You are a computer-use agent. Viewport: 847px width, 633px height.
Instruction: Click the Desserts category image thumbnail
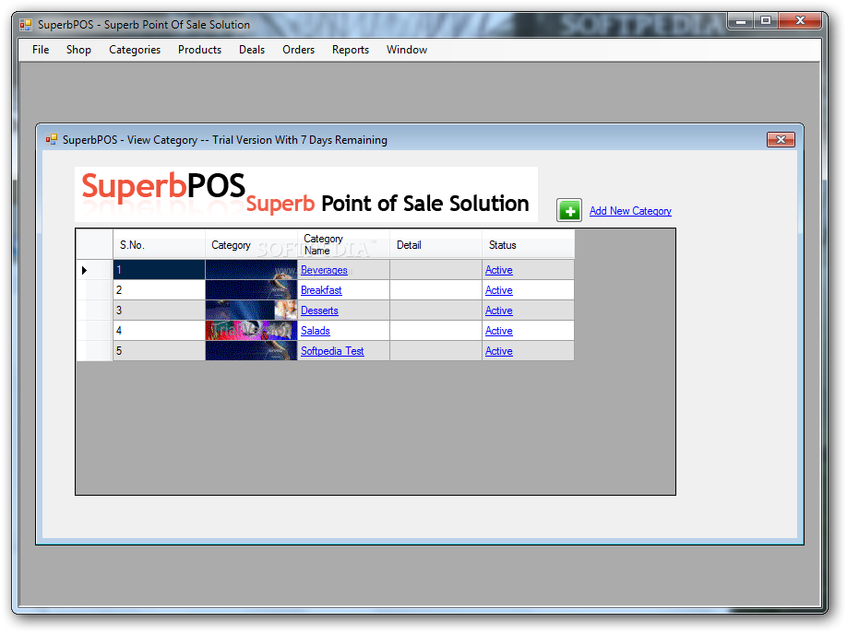pos(251,311)
